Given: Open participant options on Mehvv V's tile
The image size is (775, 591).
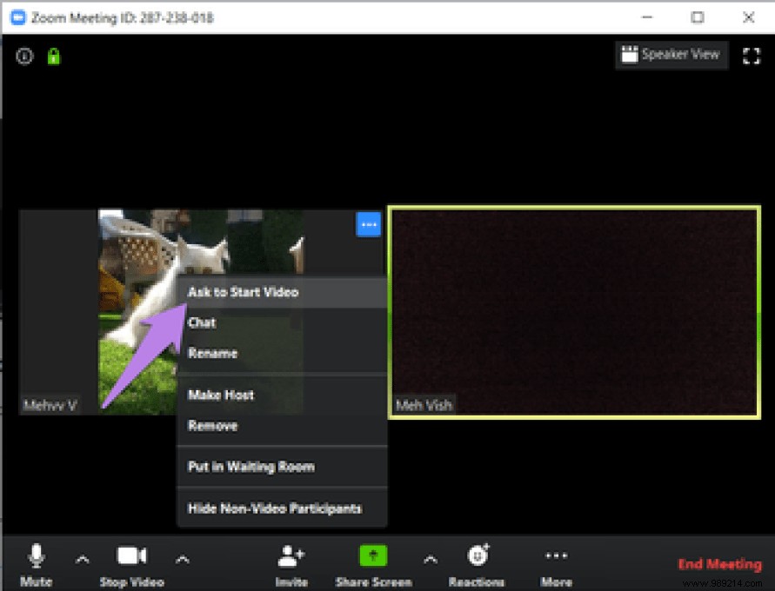Looking at the screenshot, I should coord(368,224).
